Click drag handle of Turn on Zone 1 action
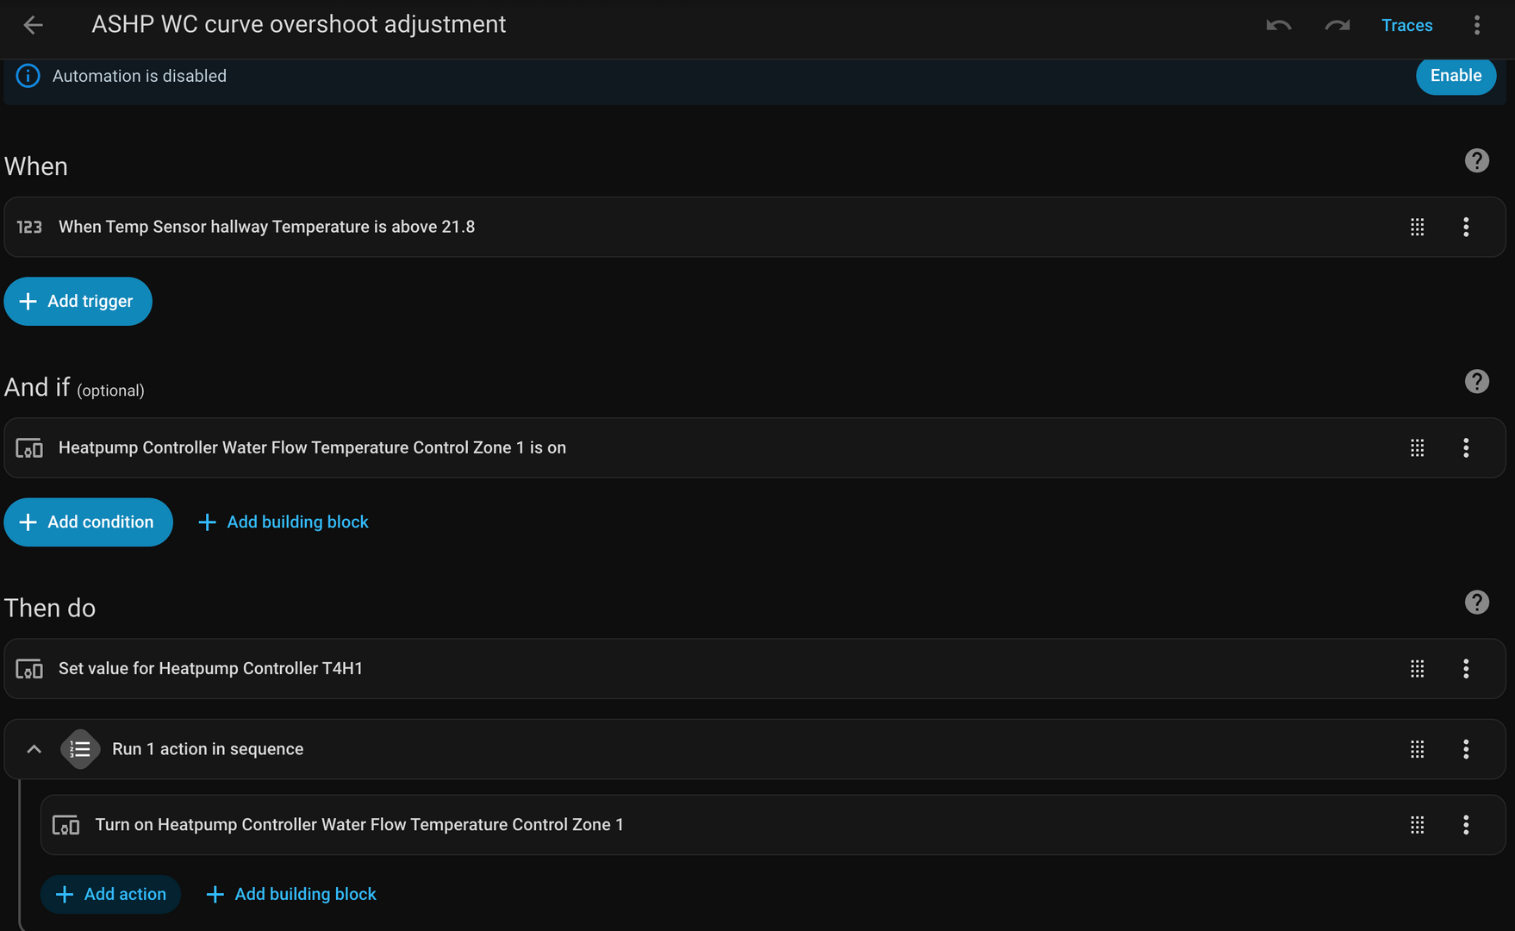The height and width of the screenshot is (931, 1515). (x=1417, y=825)
